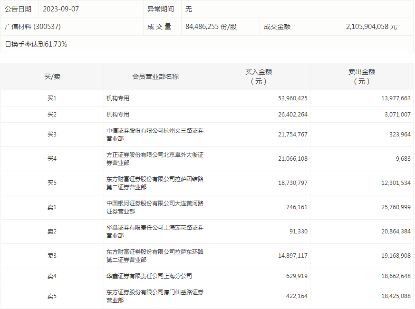Image resolution: width=415 pixels, height=309 pixels.
Task: Select sell amount 9,683
Action: point(404,159)
